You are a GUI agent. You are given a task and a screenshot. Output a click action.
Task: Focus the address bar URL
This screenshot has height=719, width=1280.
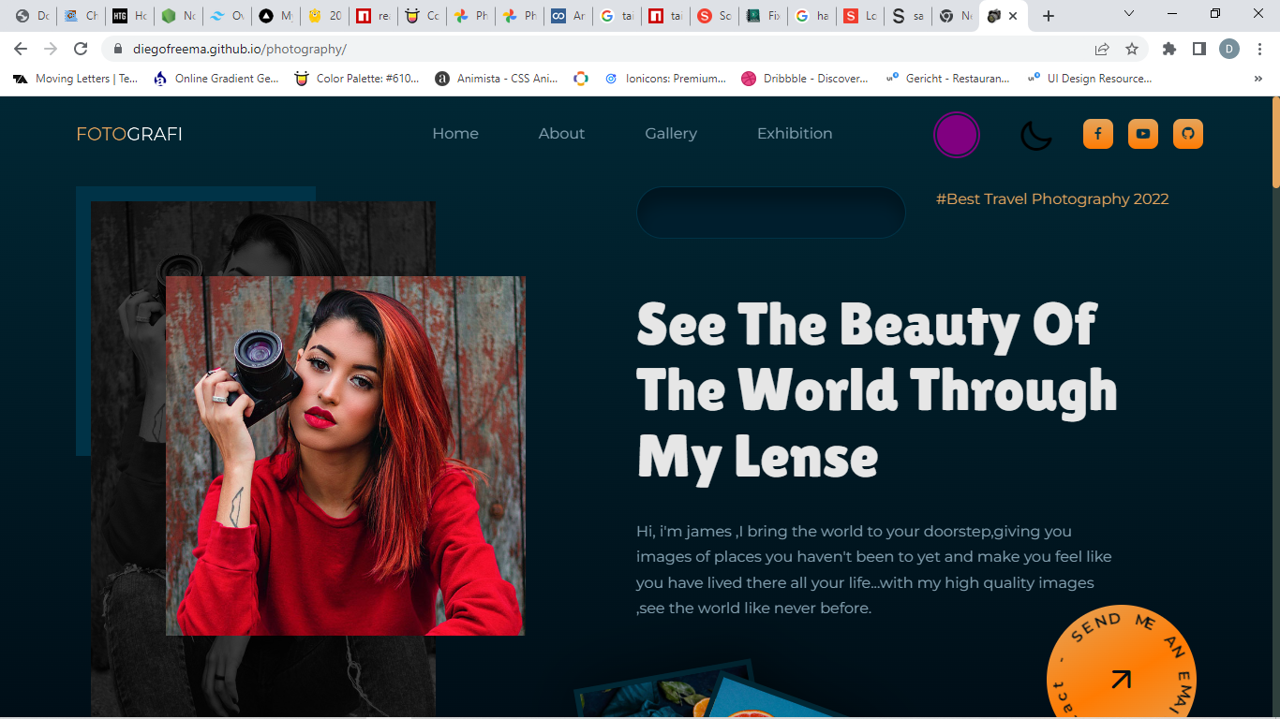click(239, 49)
